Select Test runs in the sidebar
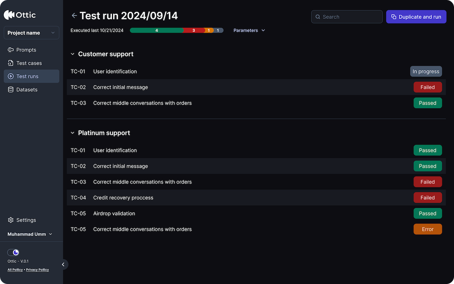 (31, 76)
